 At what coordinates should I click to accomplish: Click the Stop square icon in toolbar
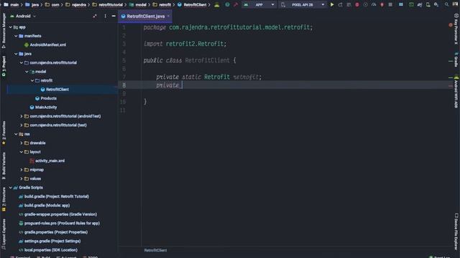tap(390, 5)
